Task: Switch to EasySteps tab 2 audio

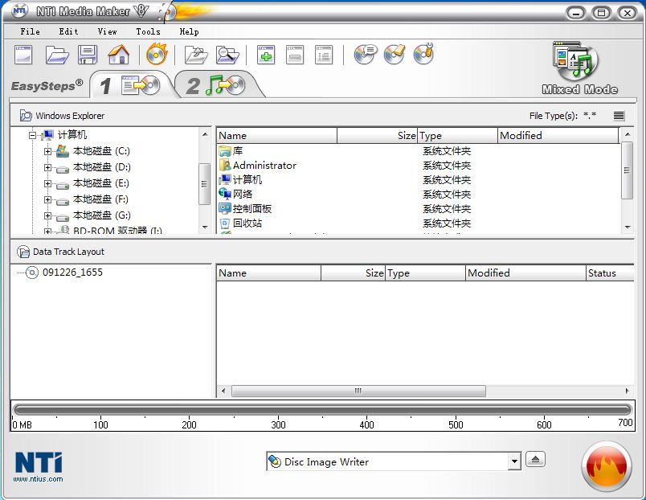Action: [218, 85]
